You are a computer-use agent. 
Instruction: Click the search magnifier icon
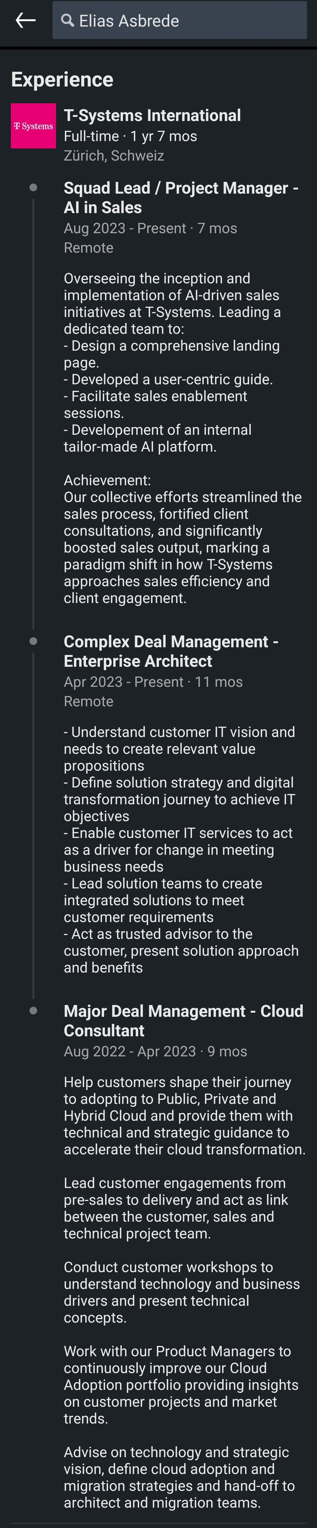click(68, 21)
